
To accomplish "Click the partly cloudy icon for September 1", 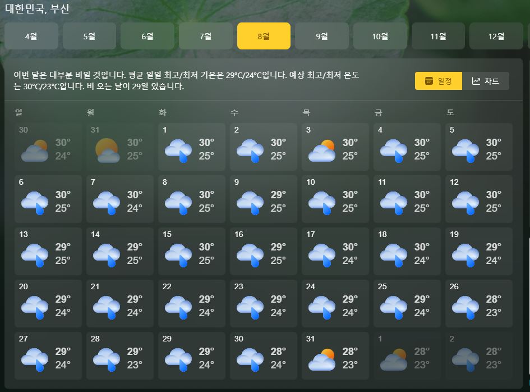I will (394, 359).
